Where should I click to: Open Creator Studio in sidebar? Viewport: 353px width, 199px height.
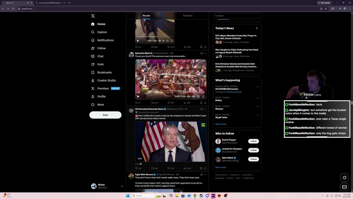point(103,80)
